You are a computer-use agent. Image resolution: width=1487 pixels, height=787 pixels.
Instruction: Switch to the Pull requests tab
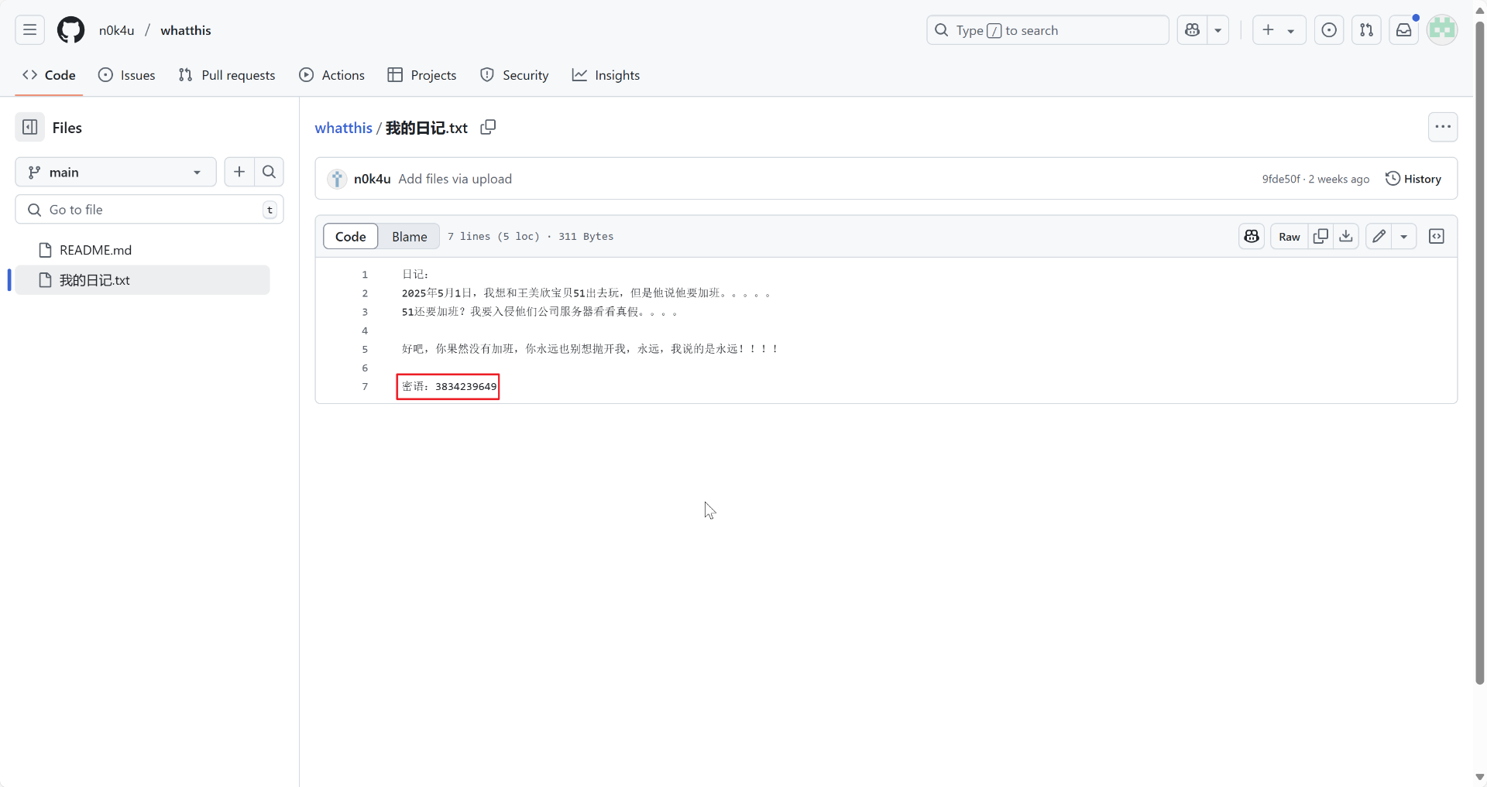tap(227, 75)
